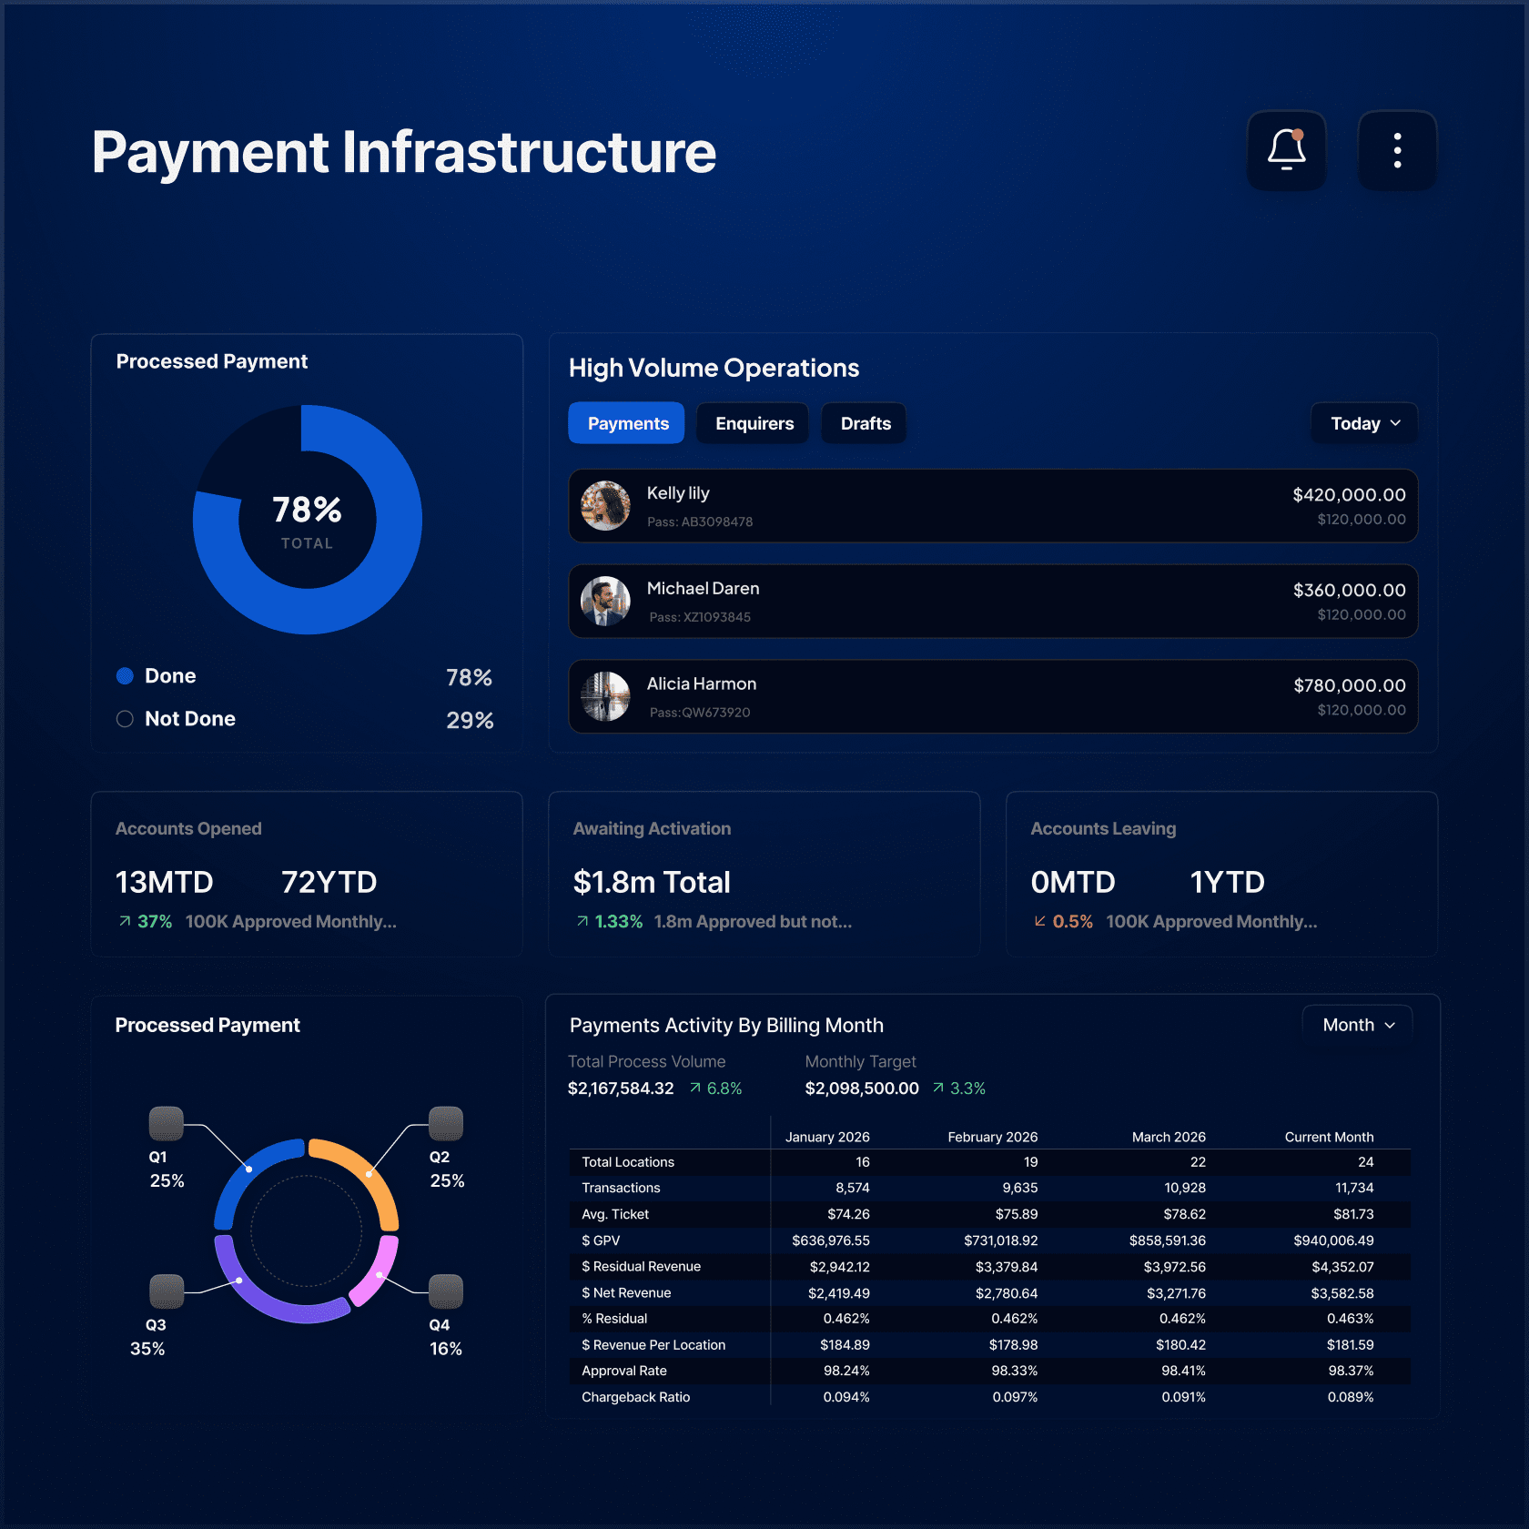Click the Chargeback Ratio row label

[x=635, y=1397]
